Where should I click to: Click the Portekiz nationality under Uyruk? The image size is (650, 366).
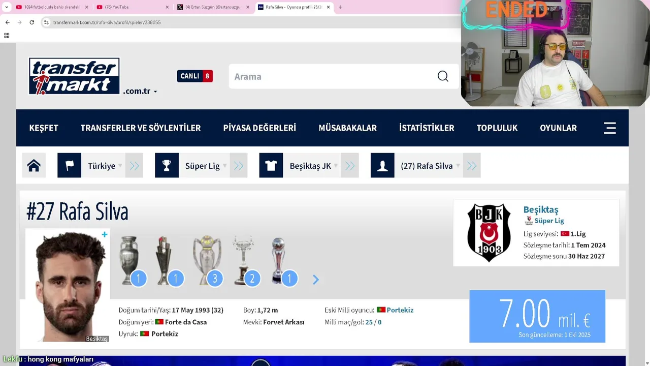[x=165, y=333]
